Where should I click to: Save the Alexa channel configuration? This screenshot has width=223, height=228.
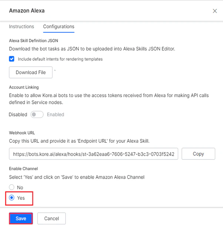click(21, 218)
